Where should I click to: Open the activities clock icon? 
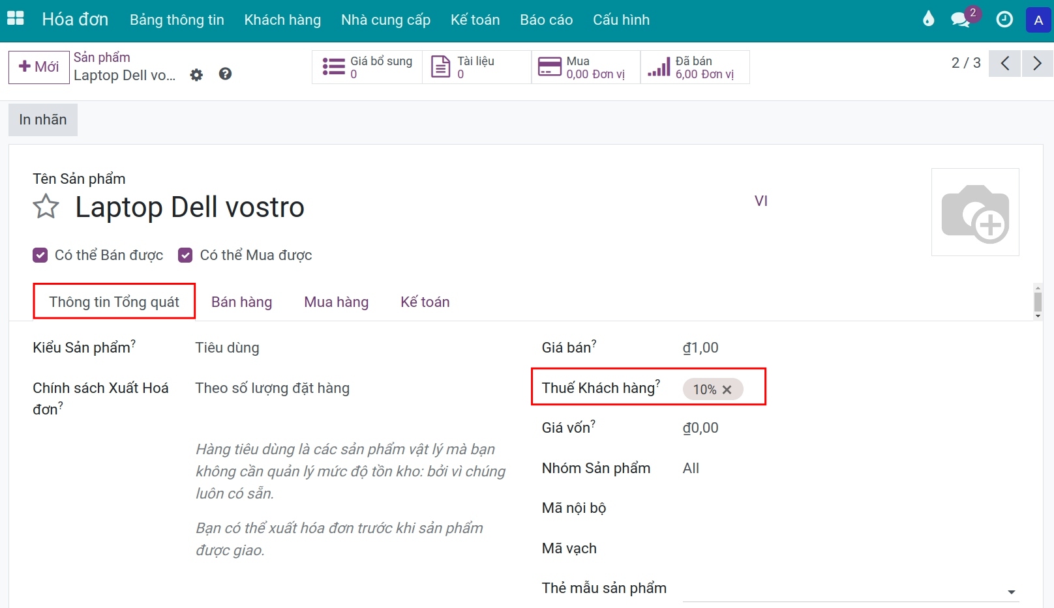pyautogui.click(x=1004, y=20)
